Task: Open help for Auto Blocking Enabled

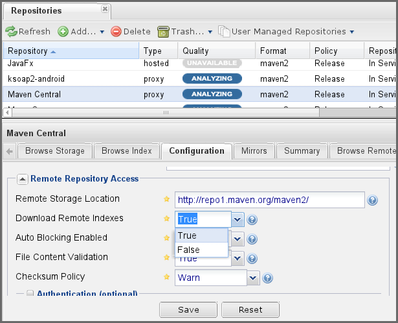Action: pyautogui.click(x=252, y=239)
